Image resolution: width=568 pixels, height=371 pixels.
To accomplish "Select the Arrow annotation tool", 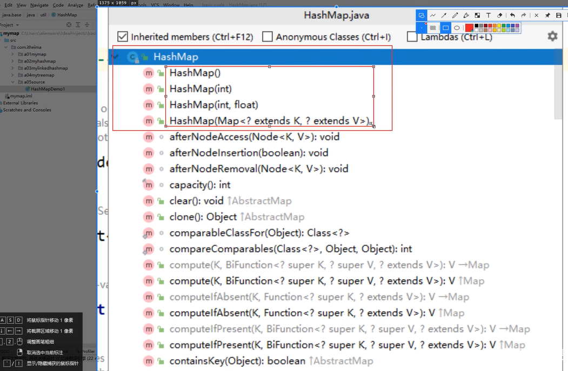I will [x=444, y=15].
